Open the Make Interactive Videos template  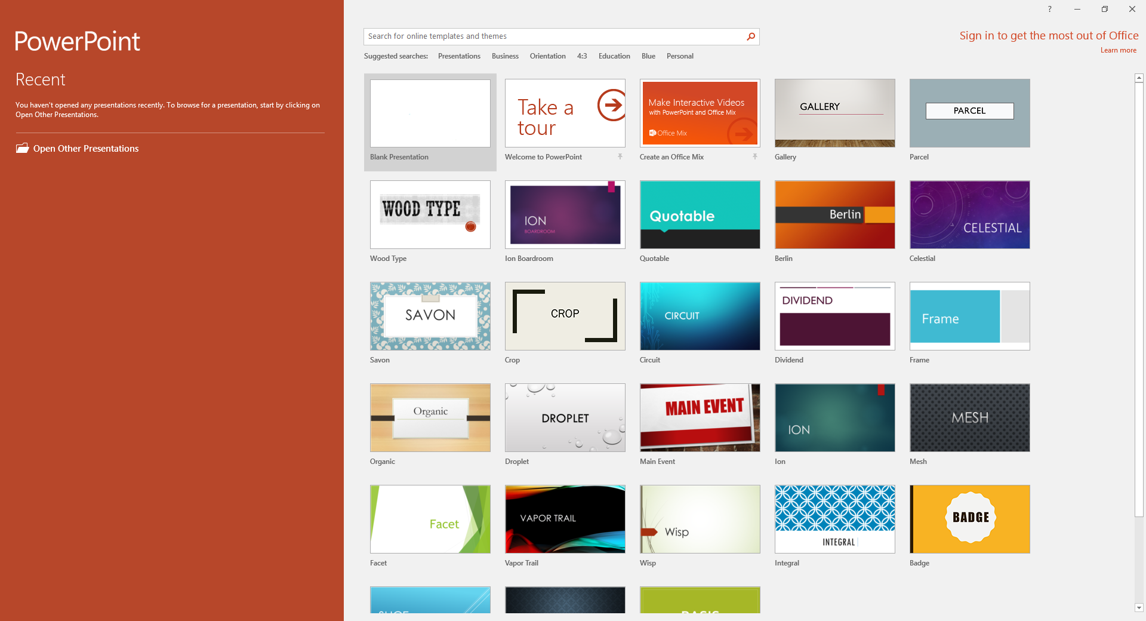coord(700,113)
